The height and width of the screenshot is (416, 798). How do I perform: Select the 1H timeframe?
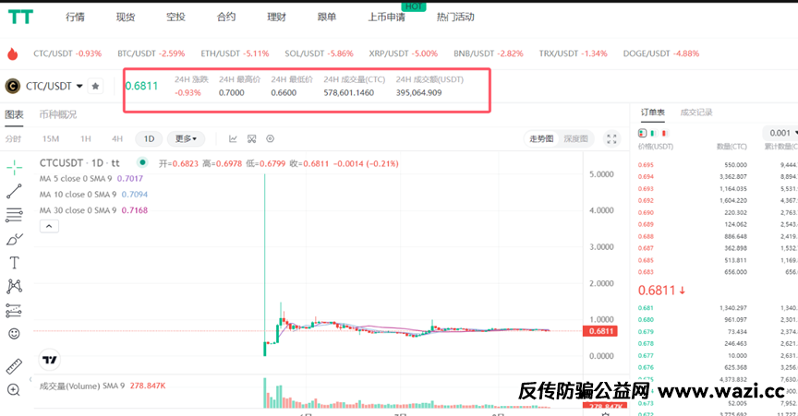pos(86,139)
